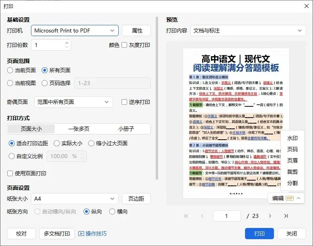Go to next preview page
This screenshot has width=313, height=246.
(x=270, y=216)
